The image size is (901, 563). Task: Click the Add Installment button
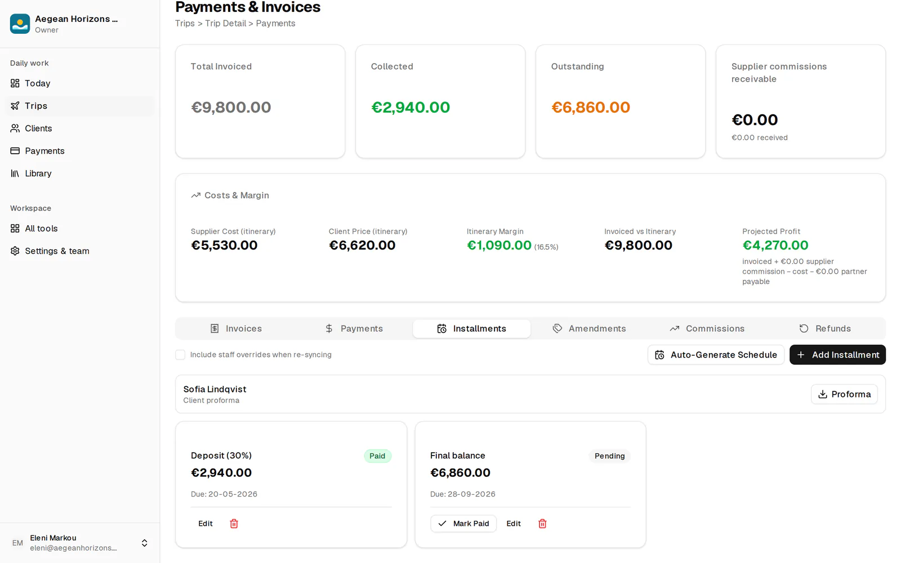point(837,355)
